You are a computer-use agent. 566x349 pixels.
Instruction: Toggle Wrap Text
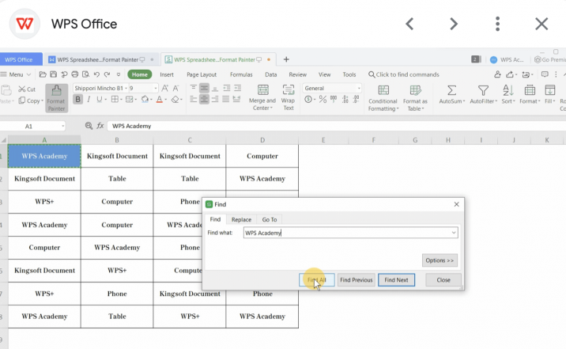pos(288,89)
